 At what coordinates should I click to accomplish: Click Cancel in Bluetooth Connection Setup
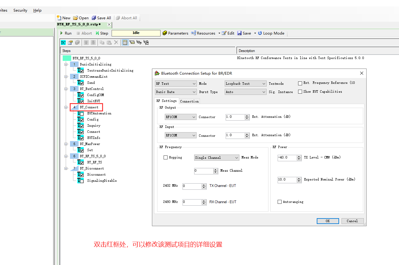(352, 221)
